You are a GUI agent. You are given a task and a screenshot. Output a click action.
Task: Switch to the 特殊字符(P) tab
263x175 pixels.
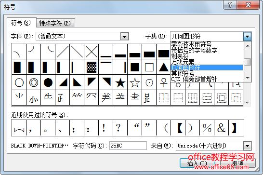55,23
